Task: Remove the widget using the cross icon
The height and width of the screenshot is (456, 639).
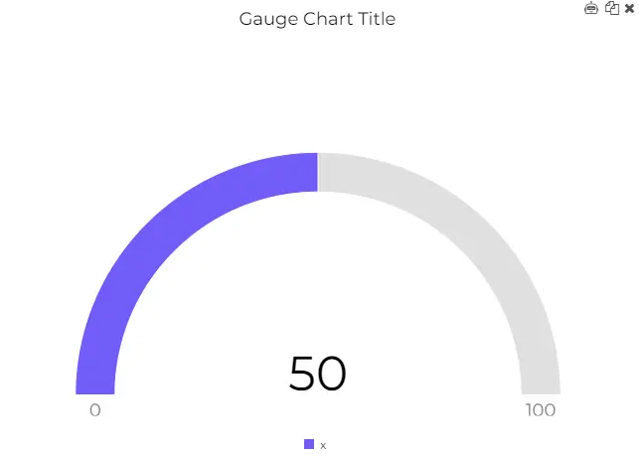Action: click(629, 8)
